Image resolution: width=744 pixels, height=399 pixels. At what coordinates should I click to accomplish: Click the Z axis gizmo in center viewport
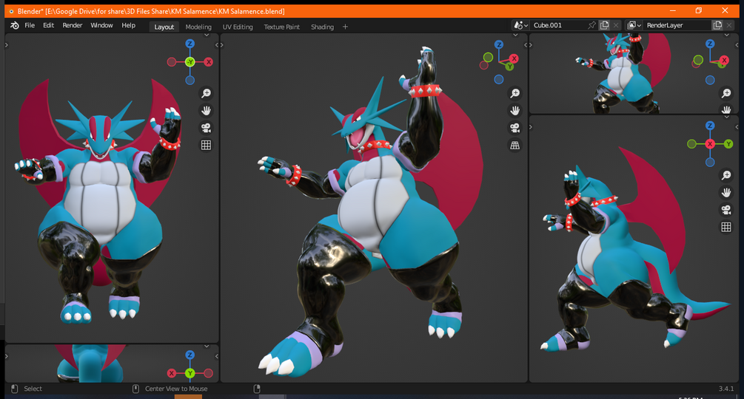click(x=499, y=44)
